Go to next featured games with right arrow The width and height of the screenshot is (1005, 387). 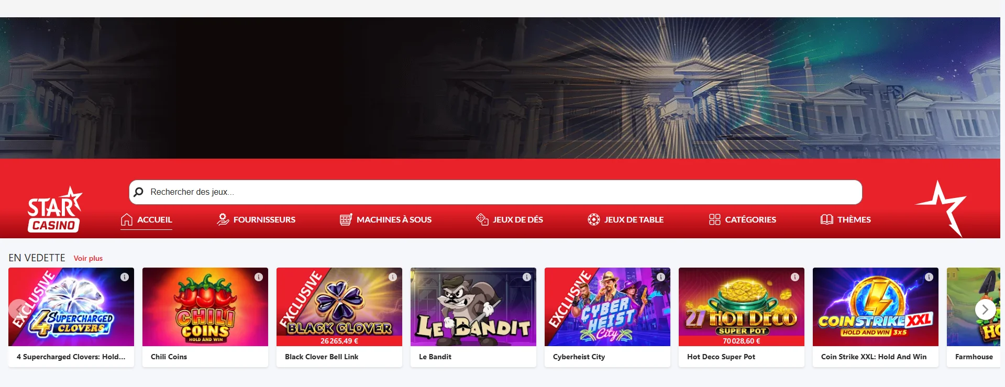[985, 309]
